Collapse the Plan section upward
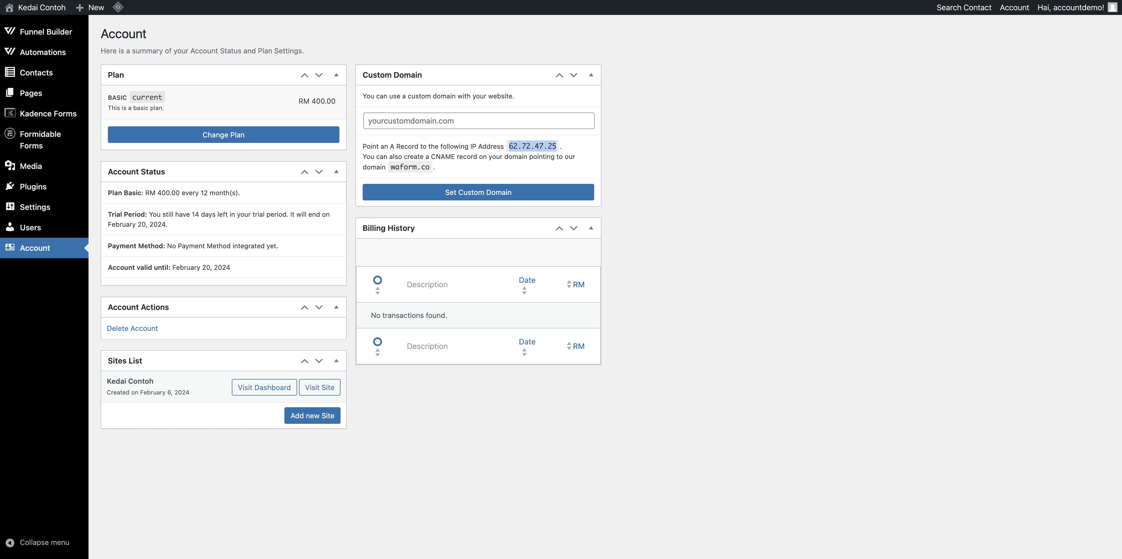This screenshot has width=1122, height=559. (x=335, y=74)
